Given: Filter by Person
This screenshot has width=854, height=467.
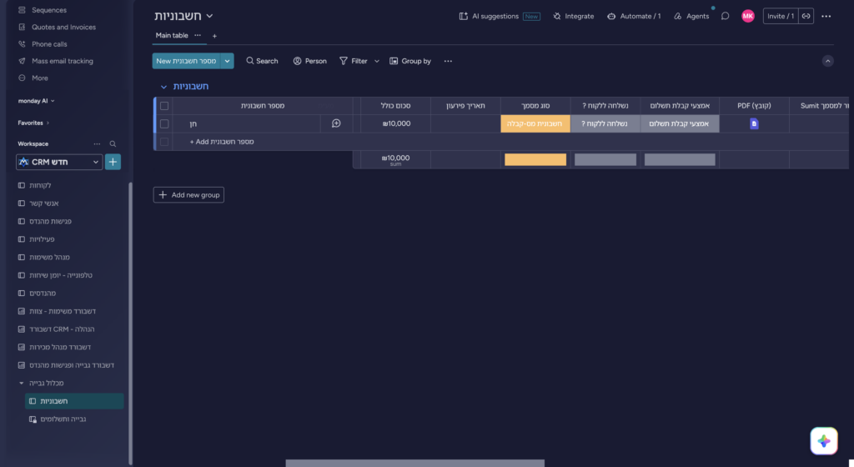Looking at the screenshot, I should 310,61.
